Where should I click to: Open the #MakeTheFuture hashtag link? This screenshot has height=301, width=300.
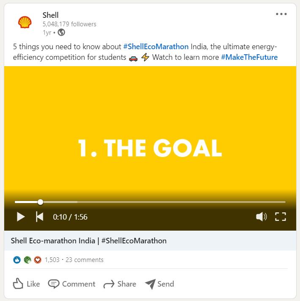pos(249,57)
